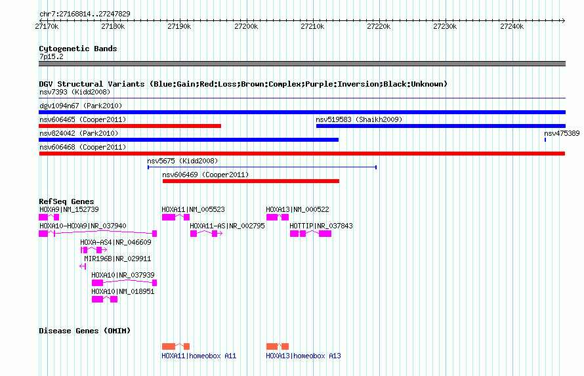The width and height of the screenshot is (584, 376).
Task: Click the 27190k ruler tick label
Action: coord(179,26)
